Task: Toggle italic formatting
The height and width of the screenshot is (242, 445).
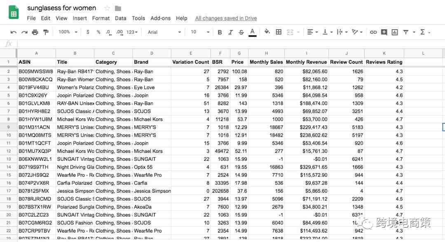Action: pos(230,32)
